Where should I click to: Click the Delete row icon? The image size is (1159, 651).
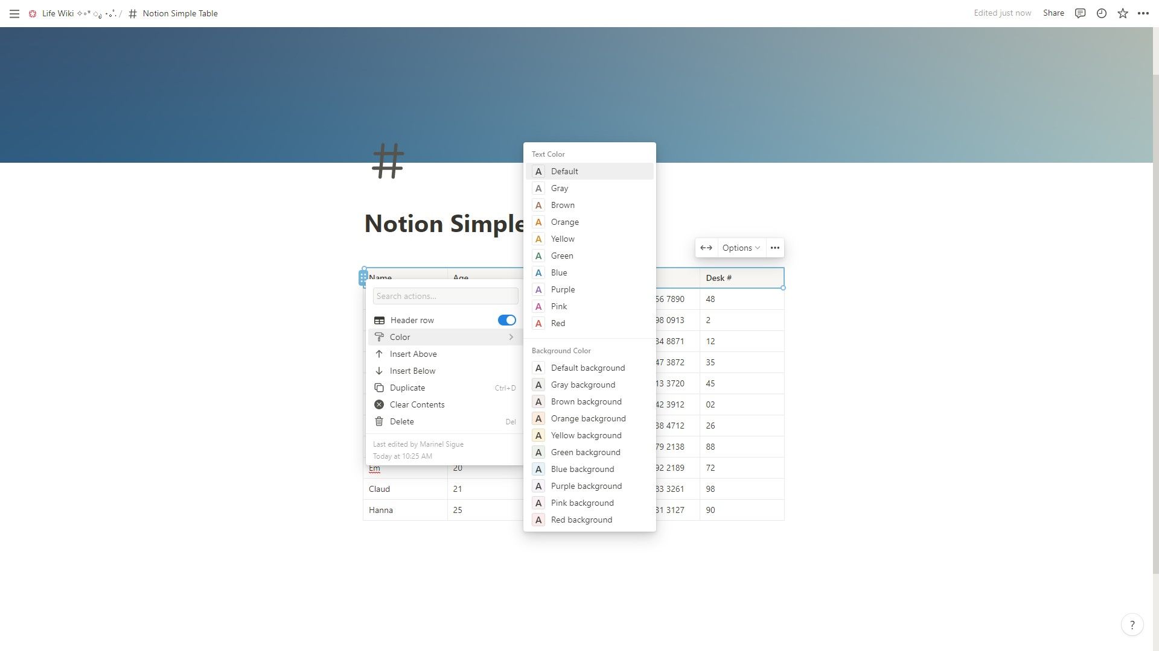pyautogui.click(x=378, y=421)
